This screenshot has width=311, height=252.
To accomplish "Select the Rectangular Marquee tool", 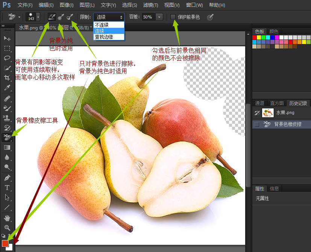I will pos(7,48).
